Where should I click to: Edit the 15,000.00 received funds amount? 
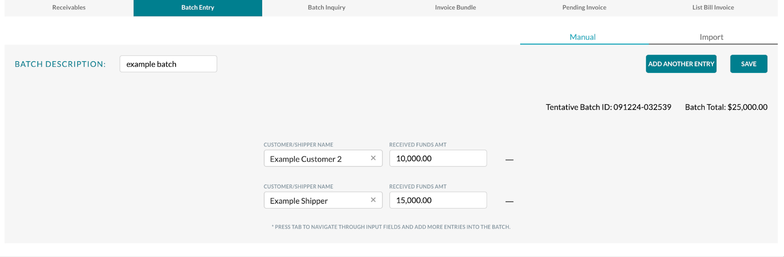438,200
